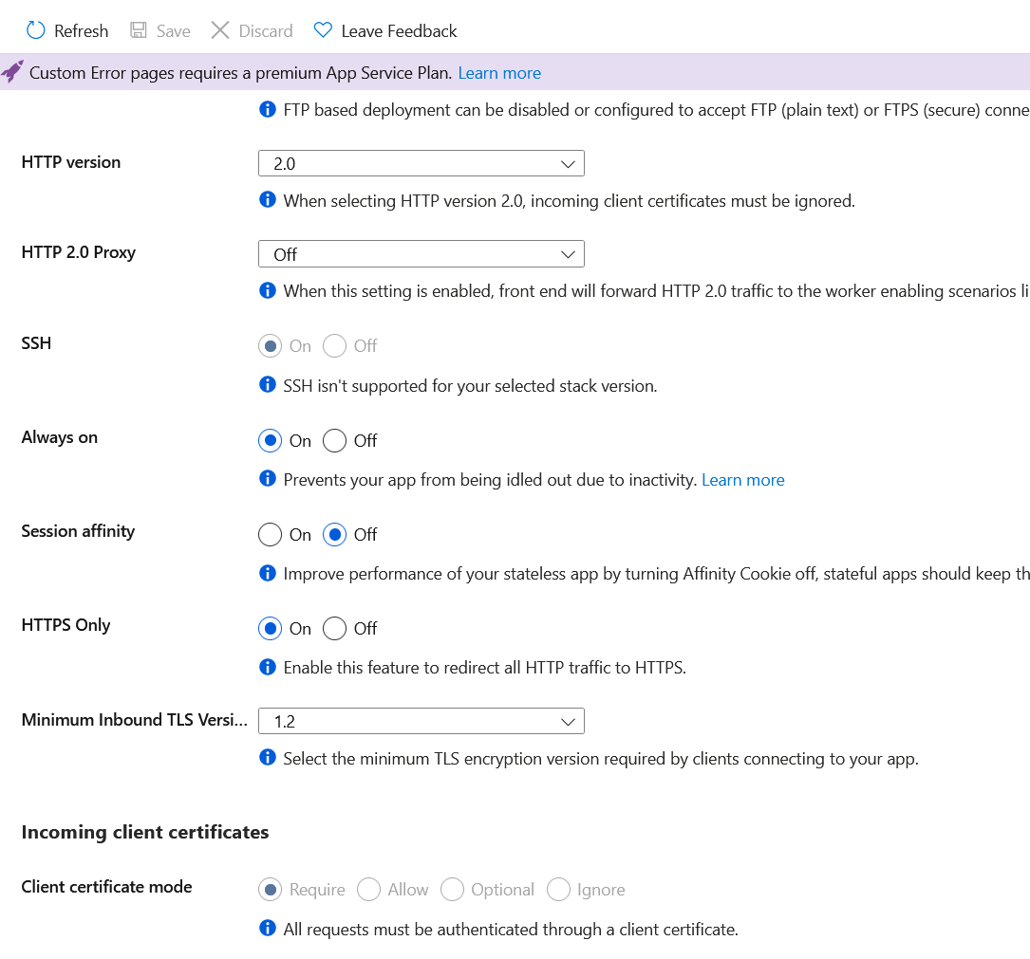Click info icon beside HTTP 2.0 Proxy note
The width and height of the screenshot is (1030, 959).
[268, 290]
